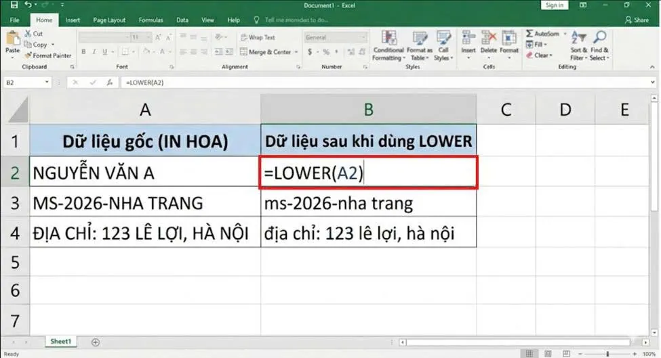Click the Insert Function fx button
661x358 pixels.
(110, 83)
